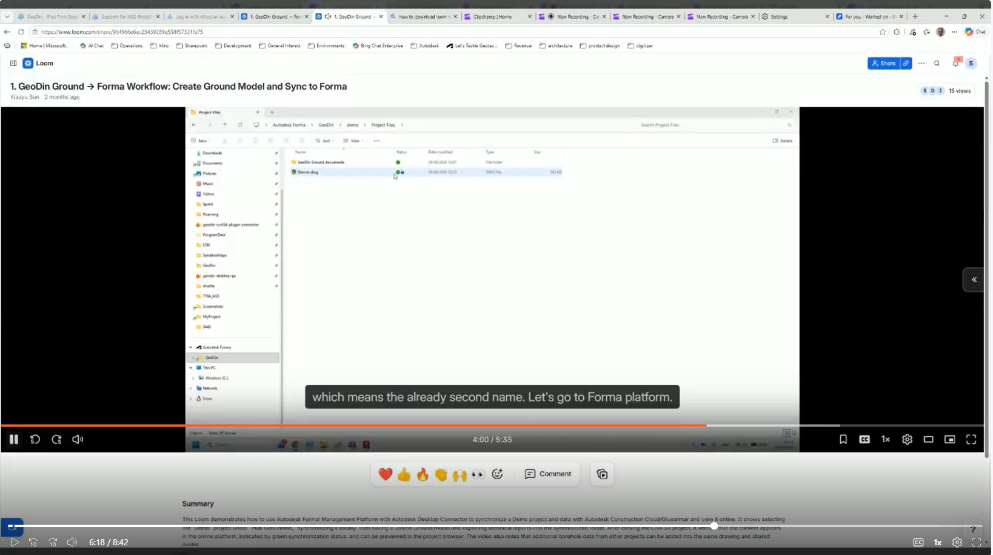The image size is (993, 555).
Task: Bookmark this moment in Loom player
Action: pyautogui.click(x=843, y=439)
